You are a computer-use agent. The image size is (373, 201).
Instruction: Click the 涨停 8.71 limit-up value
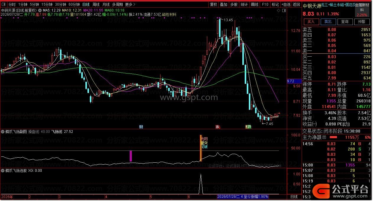tap(332, 84)
